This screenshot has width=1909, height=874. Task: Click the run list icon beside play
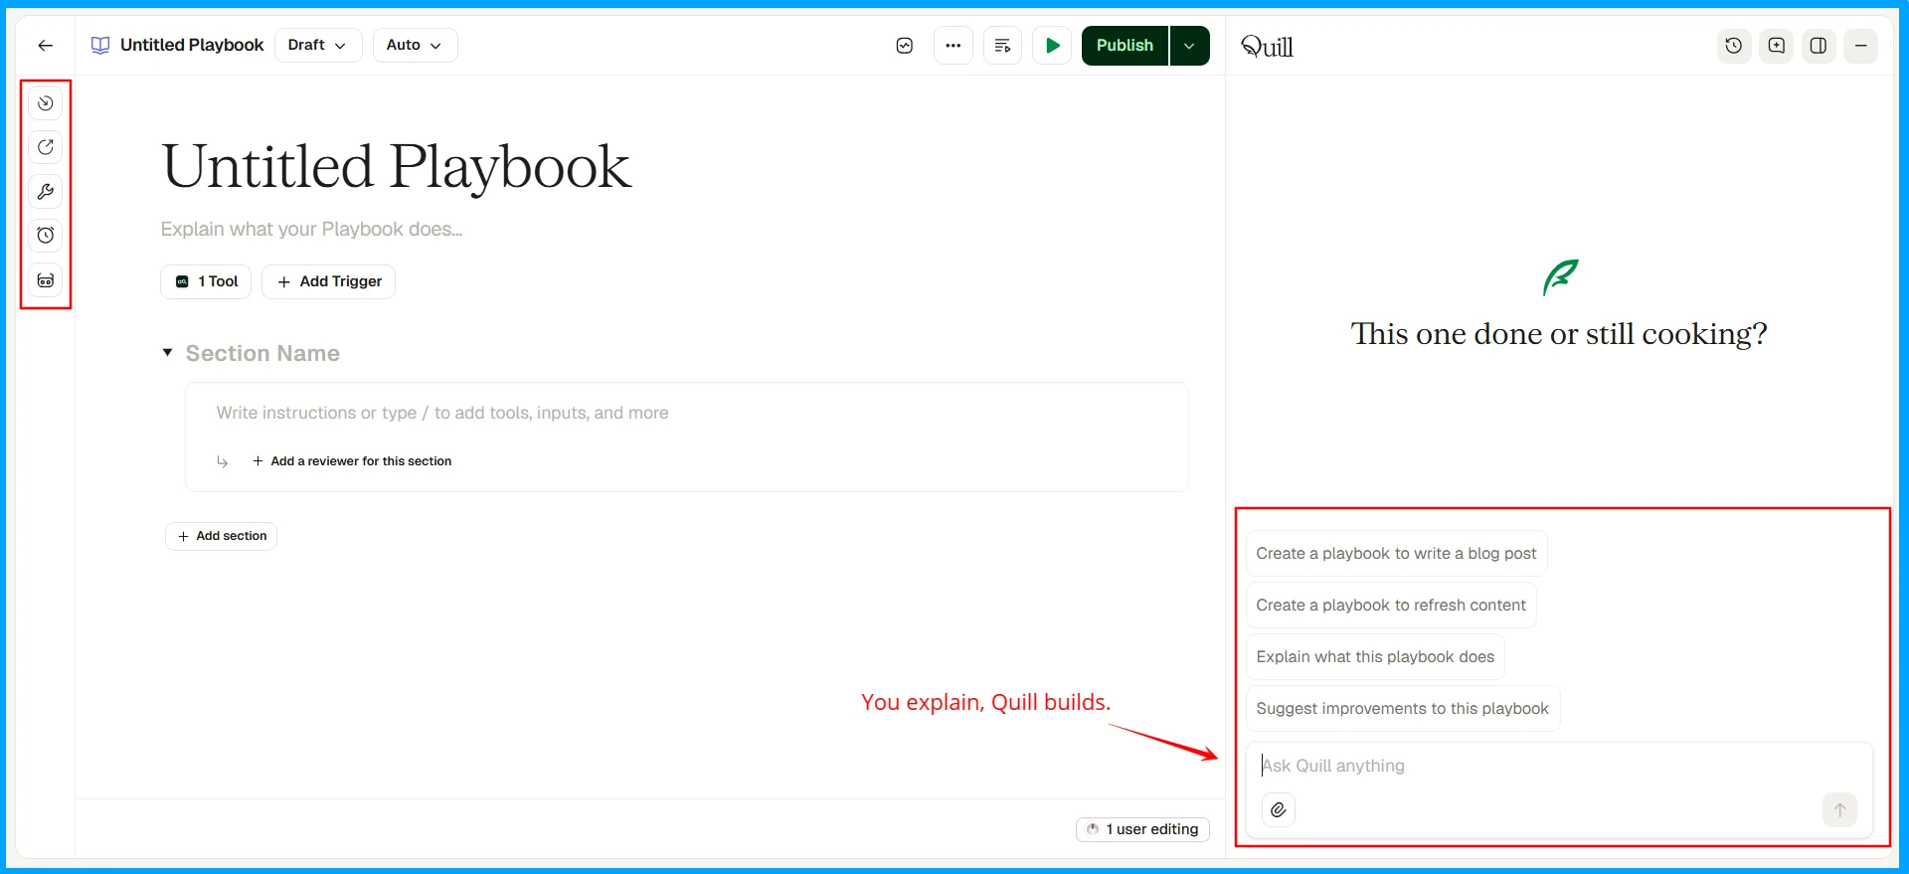point(1002,46)
